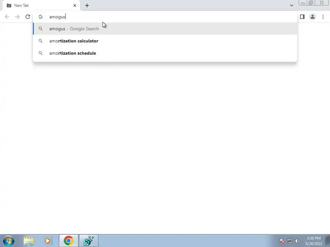Image resolution: width=330 pixels, height=247 pixels.
Task: Choose 'amortization schedule' suggestion
Action: coord(165,53)
